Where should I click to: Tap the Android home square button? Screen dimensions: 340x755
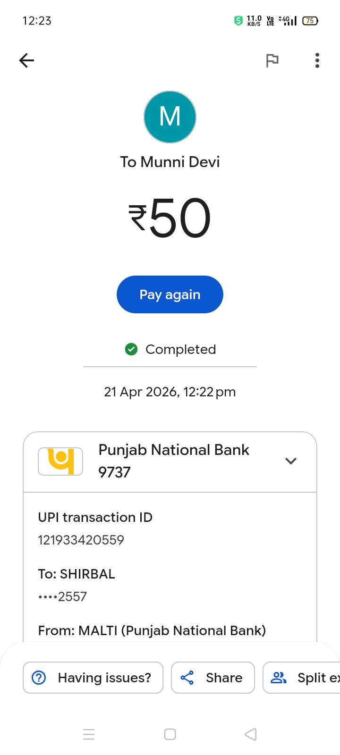(170, 734)
